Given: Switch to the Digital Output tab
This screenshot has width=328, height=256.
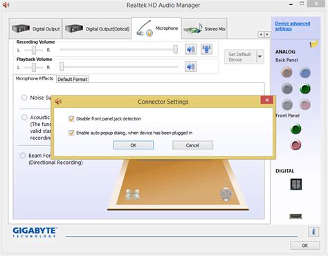Looking at the screenshot, I should [35, 28].
